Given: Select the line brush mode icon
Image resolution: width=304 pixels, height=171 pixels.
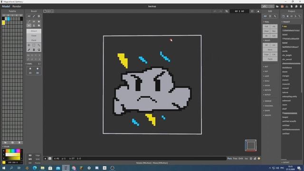Looking at the screenshot, I should [29, 21].
